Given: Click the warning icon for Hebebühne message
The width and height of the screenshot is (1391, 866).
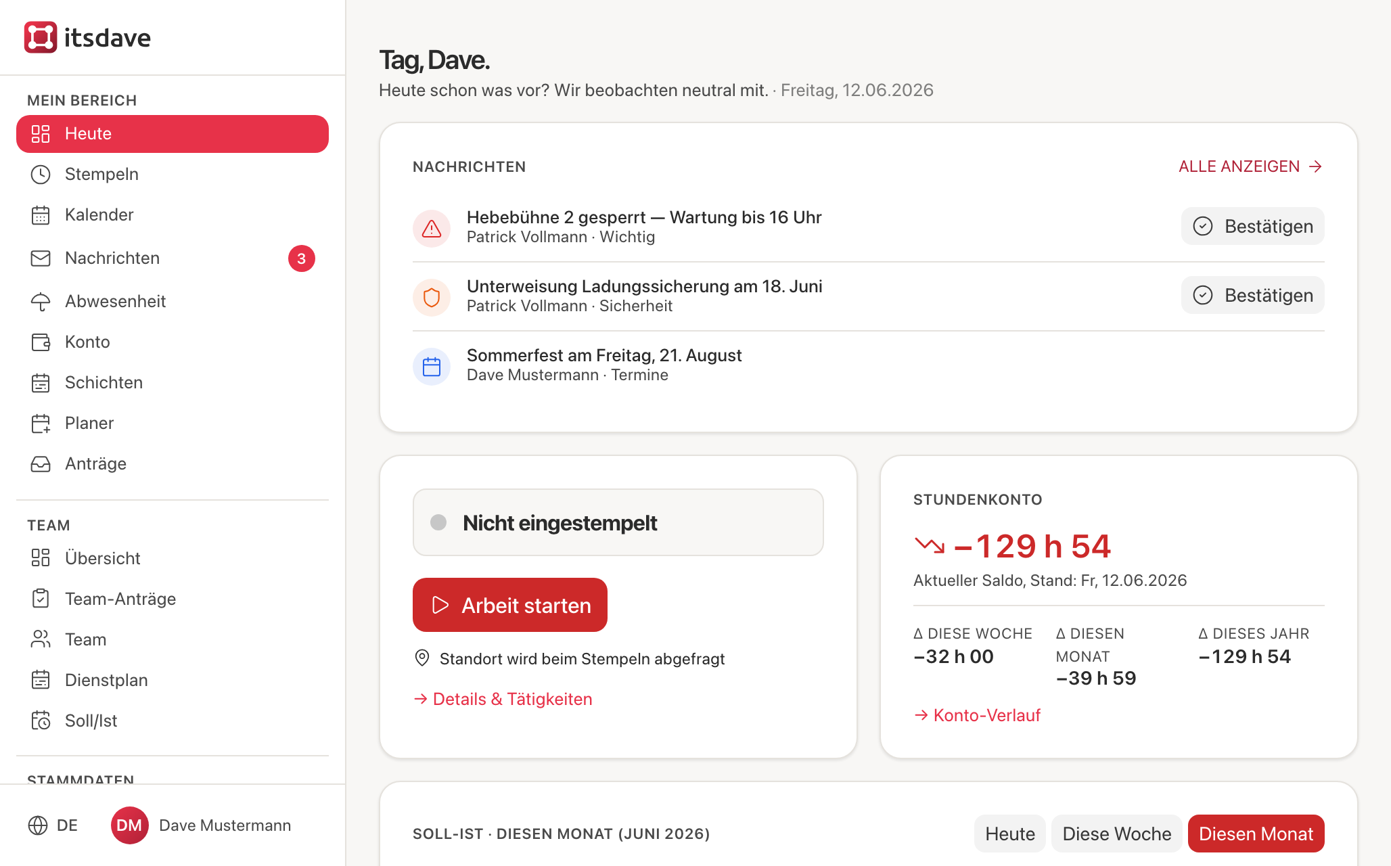Looking at the screenshot, I should click(432, 228).
